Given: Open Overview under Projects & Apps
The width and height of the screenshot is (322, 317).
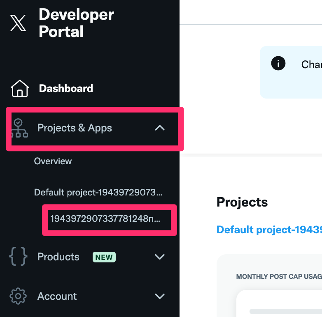Looking at the screenshot, I should (x=53, y=161).
